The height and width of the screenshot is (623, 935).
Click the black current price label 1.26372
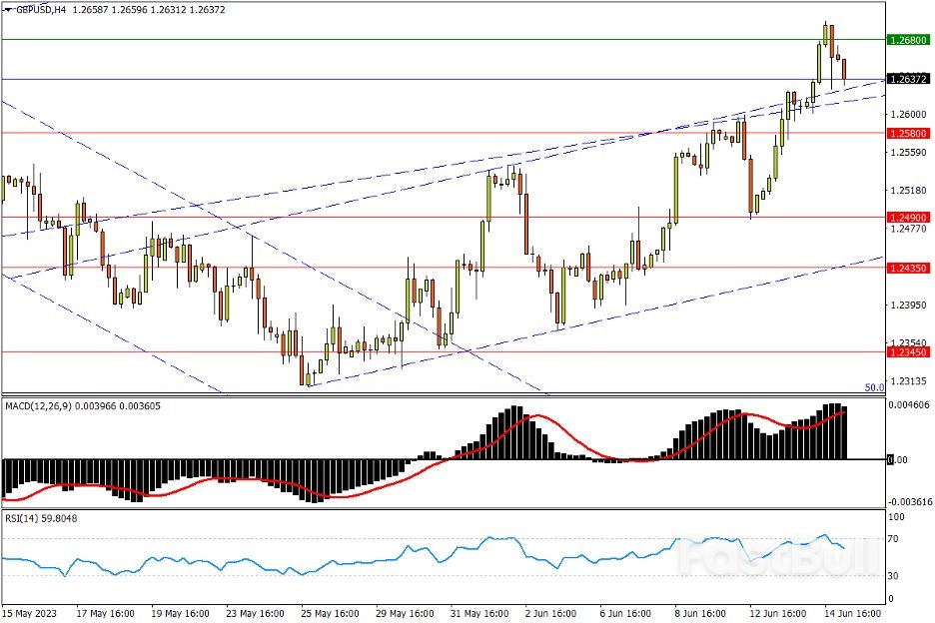click(908, 79)
